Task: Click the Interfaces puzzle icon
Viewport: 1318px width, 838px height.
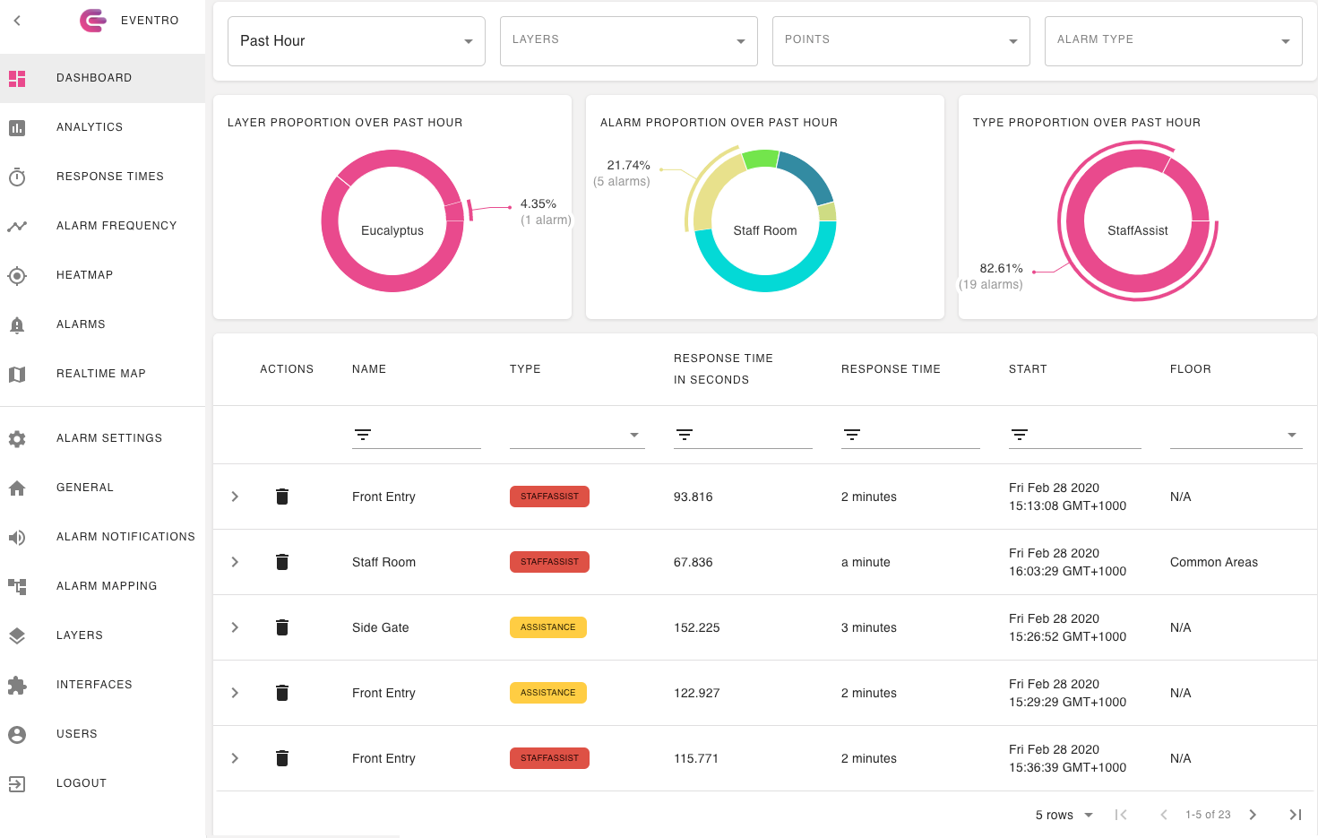Action: pyautogui.click(x=17, y=685)
